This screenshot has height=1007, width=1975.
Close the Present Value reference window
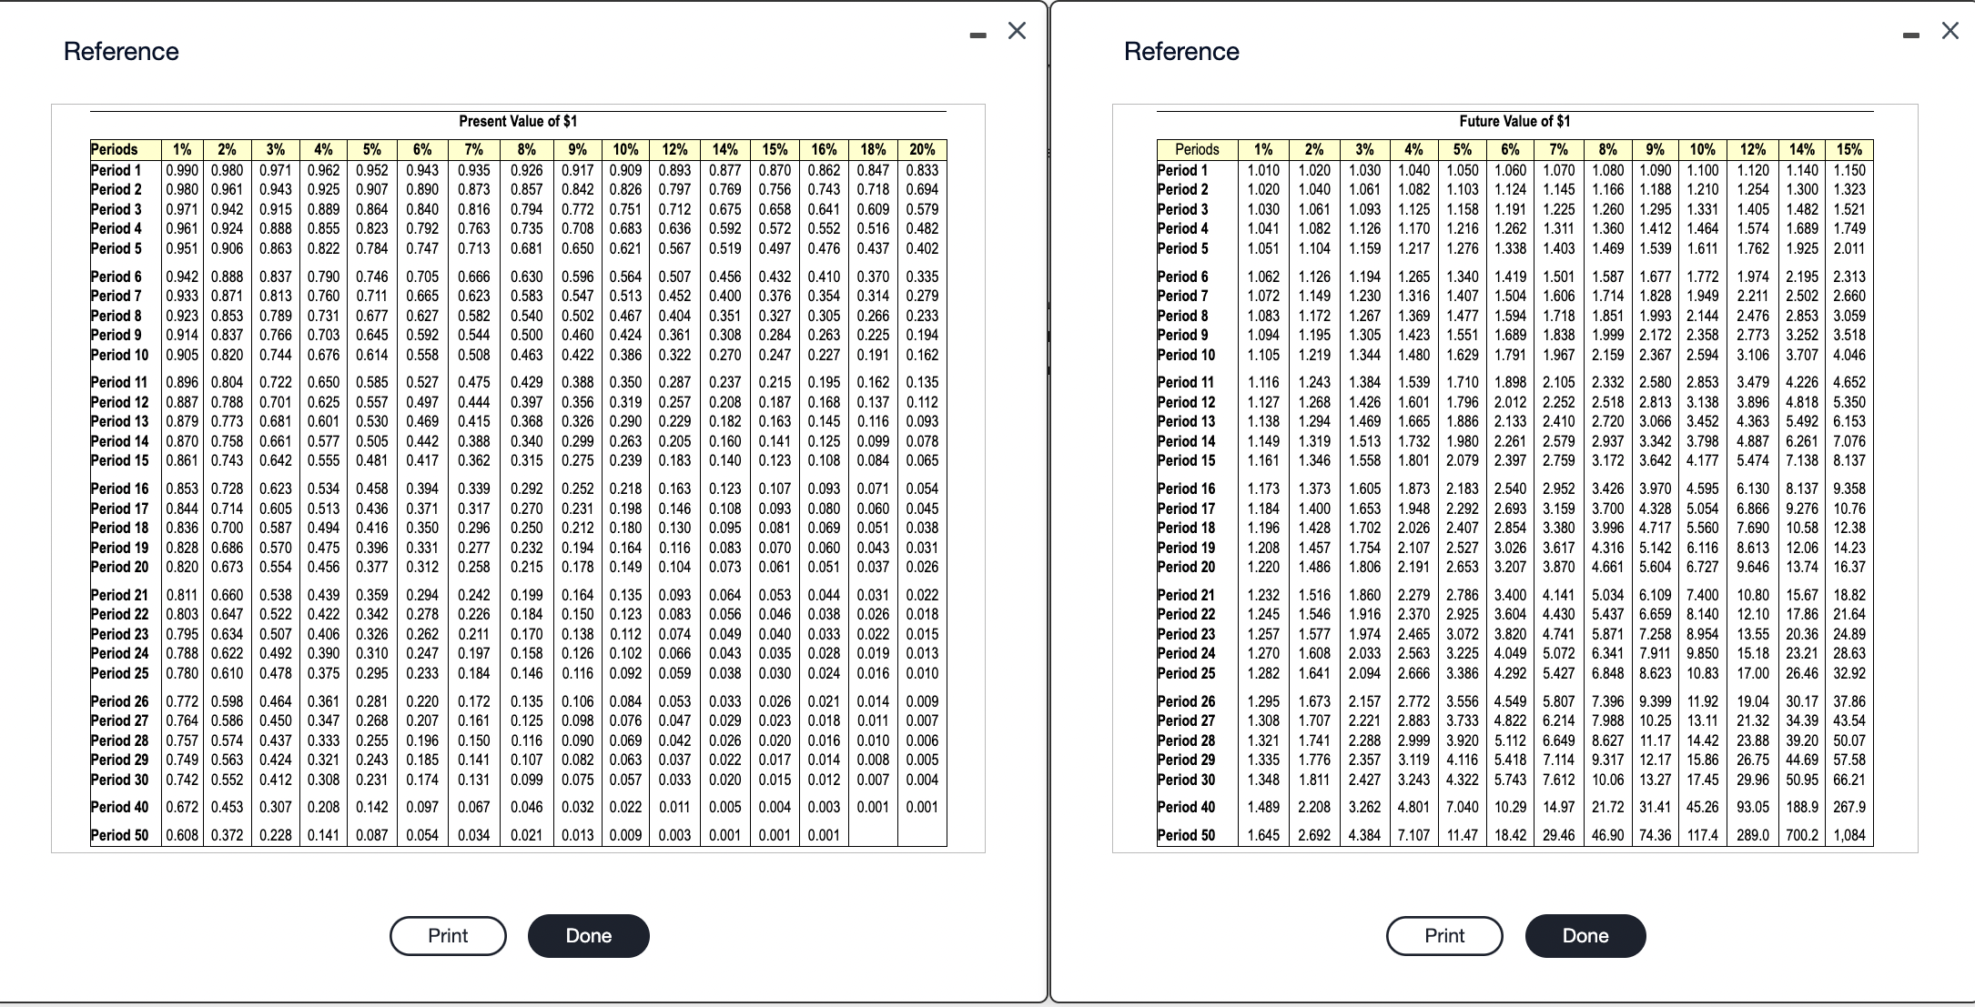coord(1017,30)
